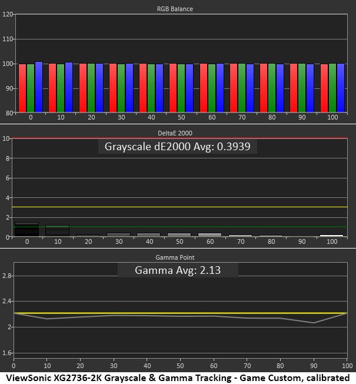The width and height of the screenshot is (356, 384).
Task: Click the 'Gamma Avg: 2.13' label
Action: (x=178, y=270)
